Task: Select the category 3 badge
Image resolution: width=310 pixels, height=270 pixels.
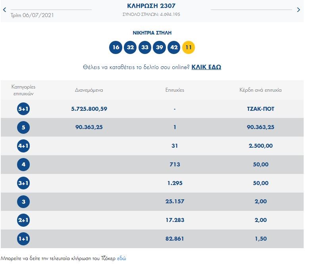Action: [23, 202]
